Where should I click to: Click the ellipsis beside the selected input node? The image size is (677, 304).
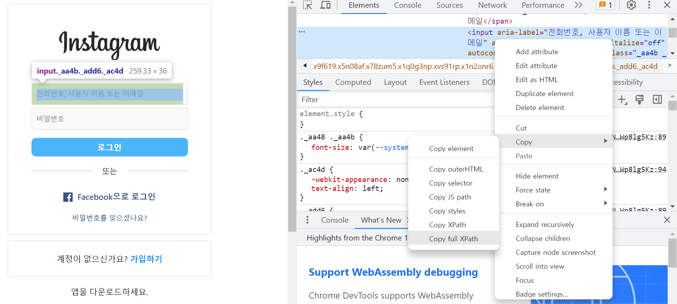[x=302, y=32]
